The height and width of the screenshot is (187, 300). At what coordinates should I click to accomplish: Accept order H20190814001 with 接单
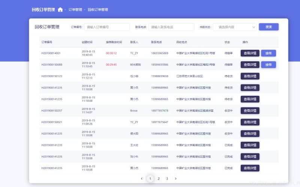click(268, 53)
